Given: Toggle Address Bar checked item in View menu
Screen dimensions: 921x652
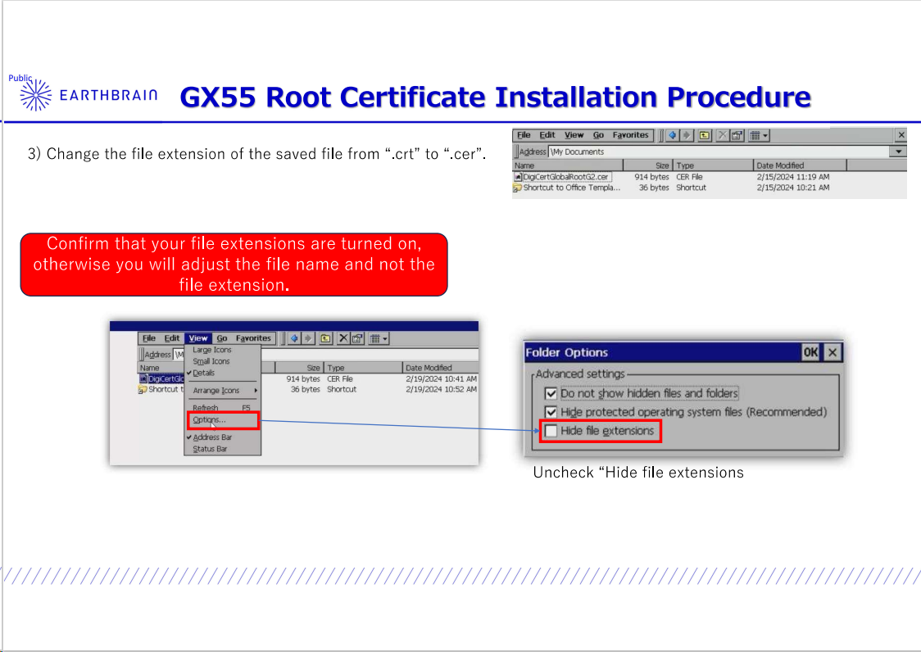Looking at the screenshot, I should (222, 437).
